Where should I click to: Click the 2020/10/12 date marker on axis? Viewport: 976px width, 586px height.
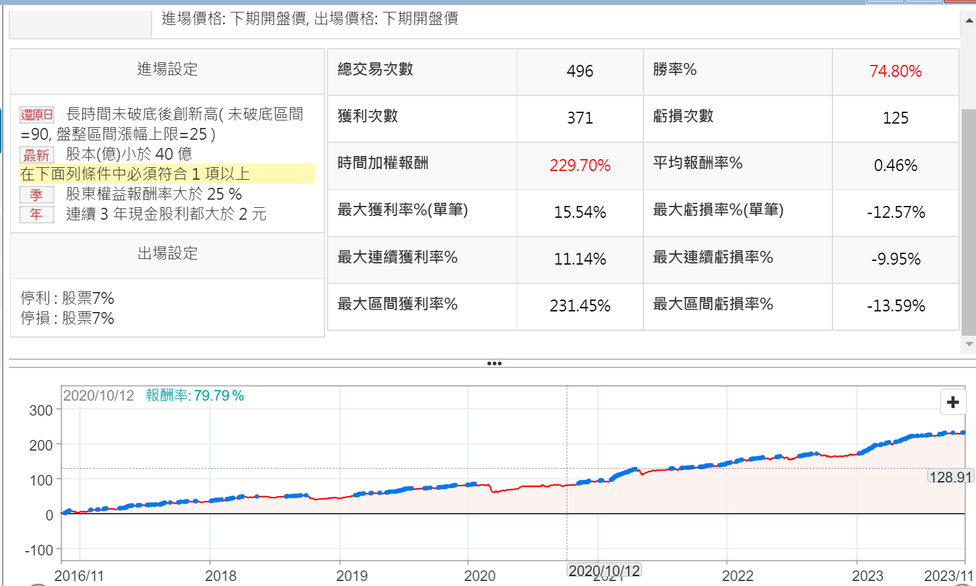pos(604,570)
